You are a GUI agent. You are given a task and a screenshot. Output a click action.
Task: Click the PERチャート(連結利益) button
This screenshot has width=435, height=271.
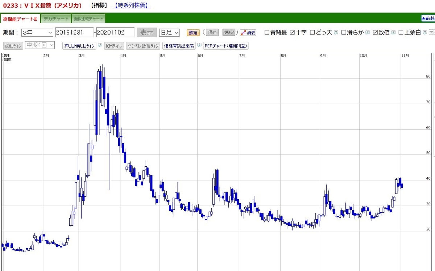click(x=226, y=46)
